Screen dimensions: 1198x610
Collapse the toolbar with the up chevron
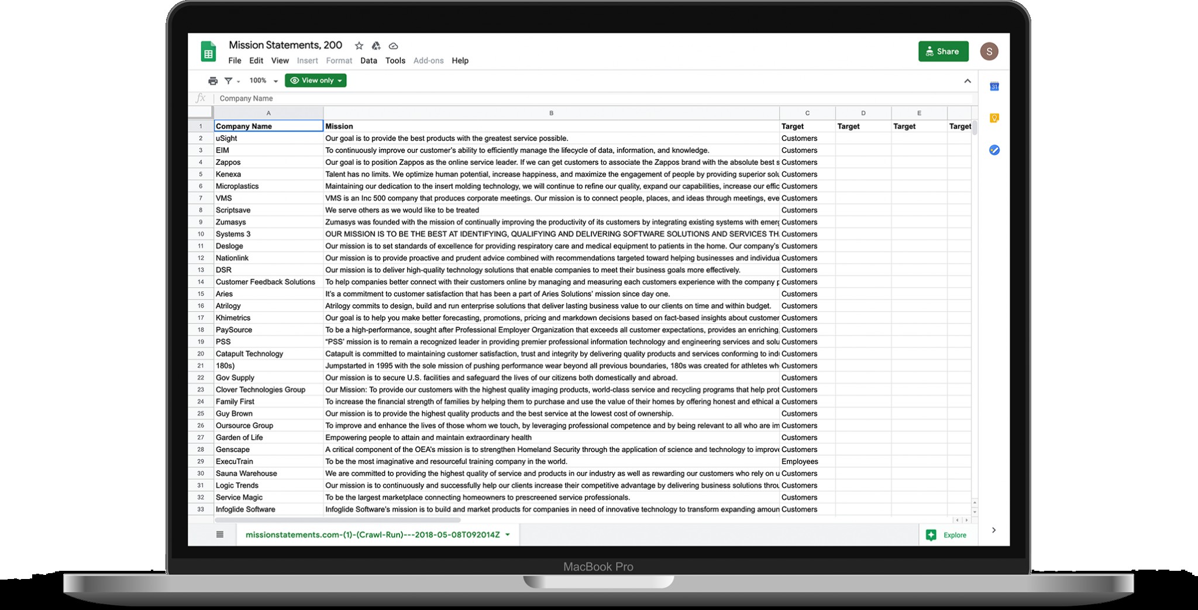tap(968, 81)
